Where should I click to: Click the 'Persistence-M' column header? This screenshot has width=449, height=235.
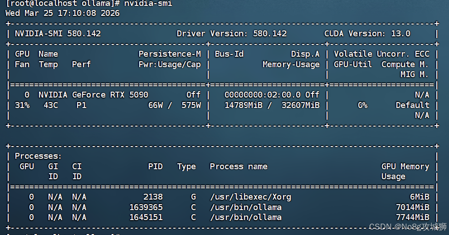[x=170, y=54]
